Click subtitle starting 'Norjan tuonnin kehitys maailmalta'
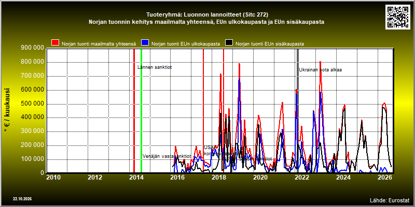The height and width of the screenshot is (207, 415). tap(206, 22)
